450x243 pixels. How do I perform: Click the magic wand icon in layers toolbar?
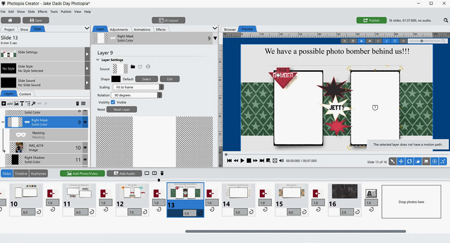34,104
